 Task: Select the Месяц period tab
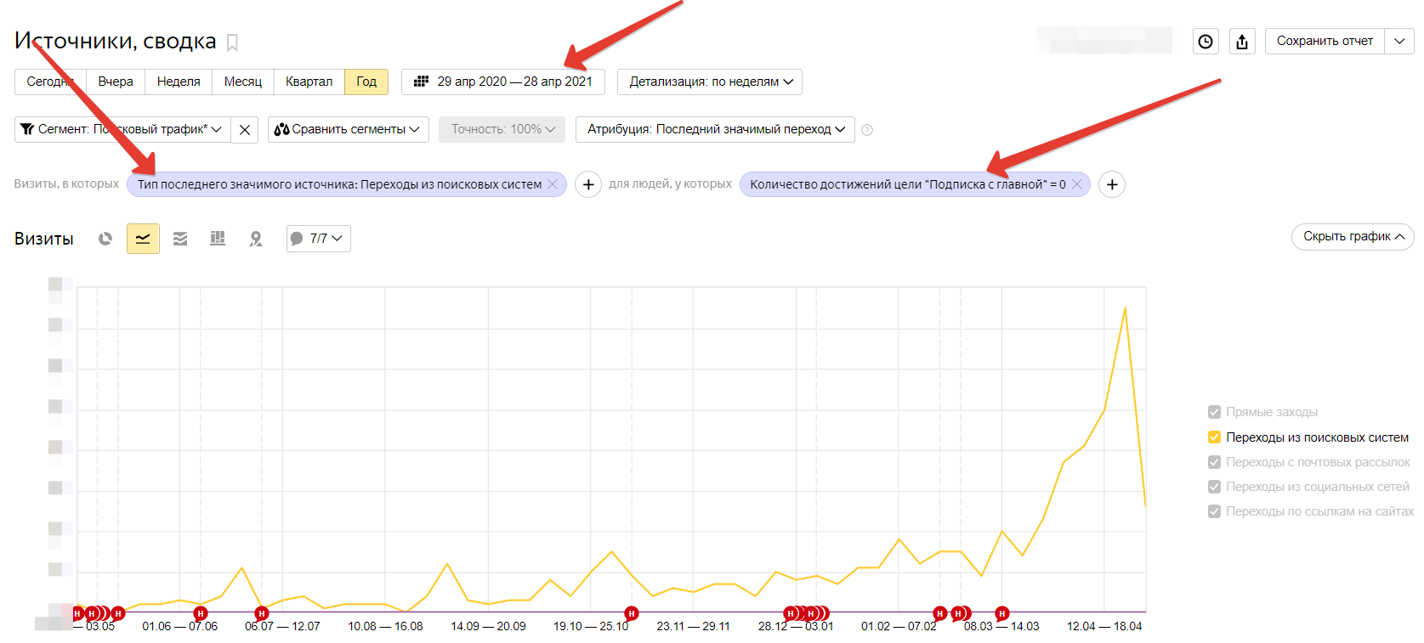coord(242,82)
